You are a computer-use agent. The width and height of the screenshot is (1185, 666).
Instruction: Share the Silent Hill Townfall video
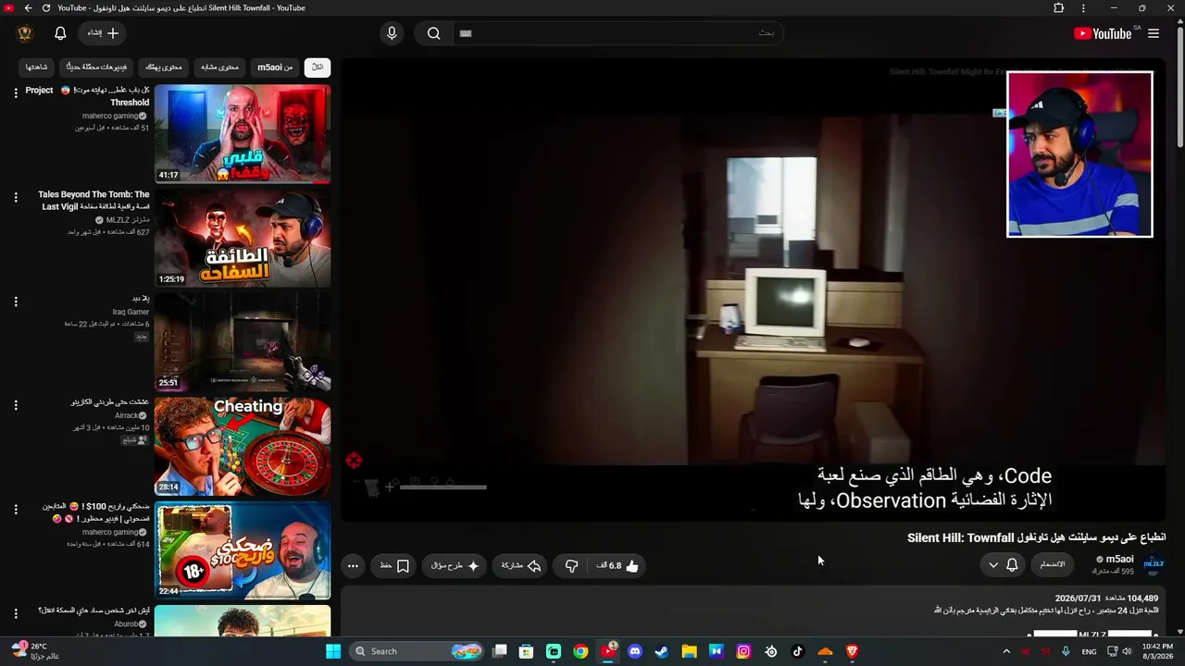point(521,565)
